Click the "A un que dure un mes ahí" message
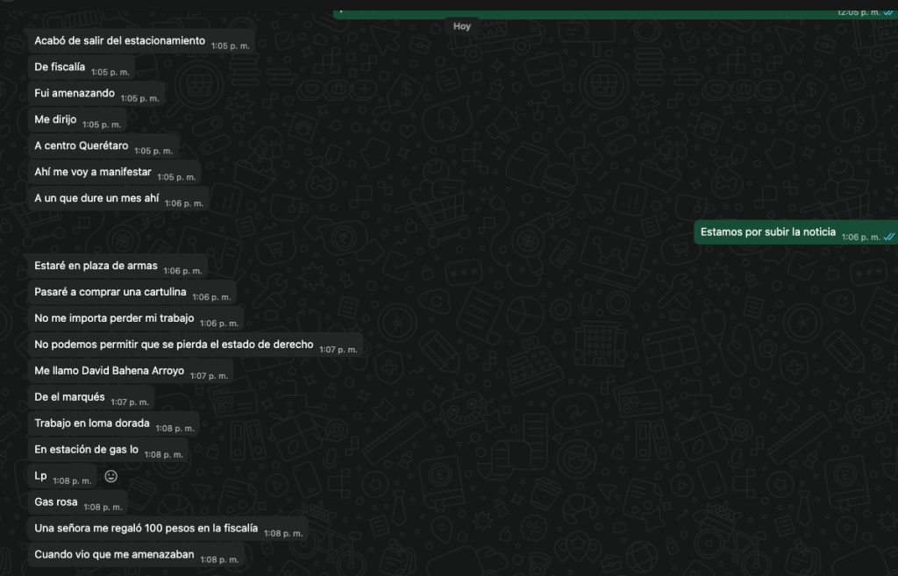This screenshot has height=576, width=898. (96, 199)
